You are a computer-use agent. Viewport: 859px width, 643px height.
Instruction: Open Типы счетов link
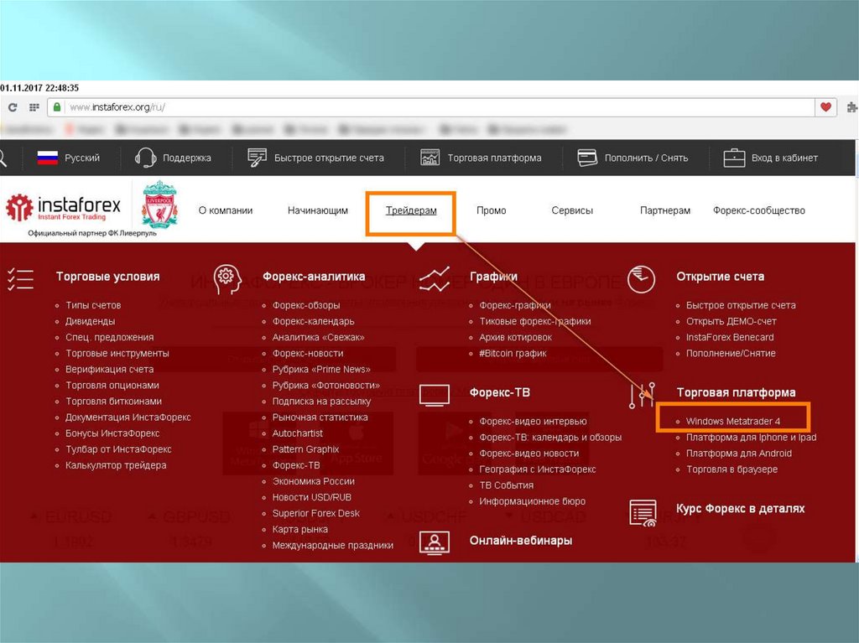[93, 305]
